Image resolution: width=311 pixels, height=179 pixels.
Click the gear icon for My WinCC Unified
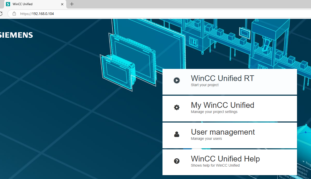tap(177, 108)
